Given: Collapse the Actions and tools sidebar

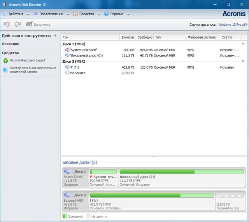Looking at the screenshot, I should tap(55, 35).
